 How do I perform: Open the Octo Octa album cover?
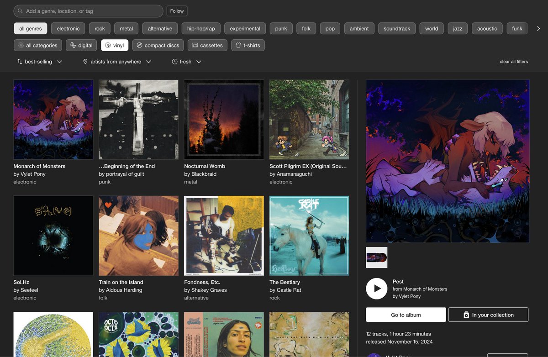(139, 334)
